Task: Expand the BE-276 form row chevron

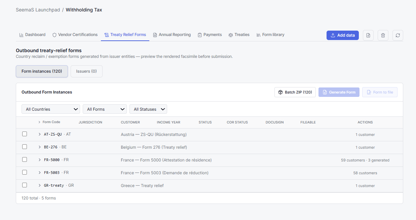Action: (40, 147)
